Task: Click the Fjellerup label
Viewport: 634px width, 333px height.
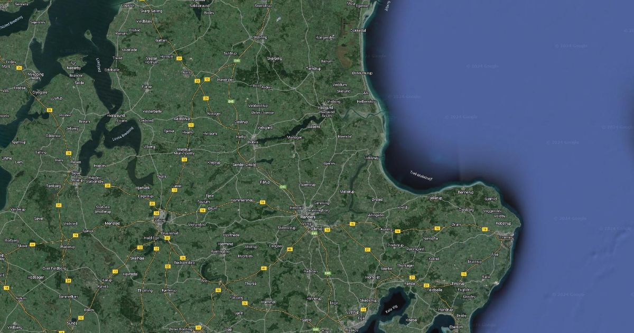Action: (434, 197)
